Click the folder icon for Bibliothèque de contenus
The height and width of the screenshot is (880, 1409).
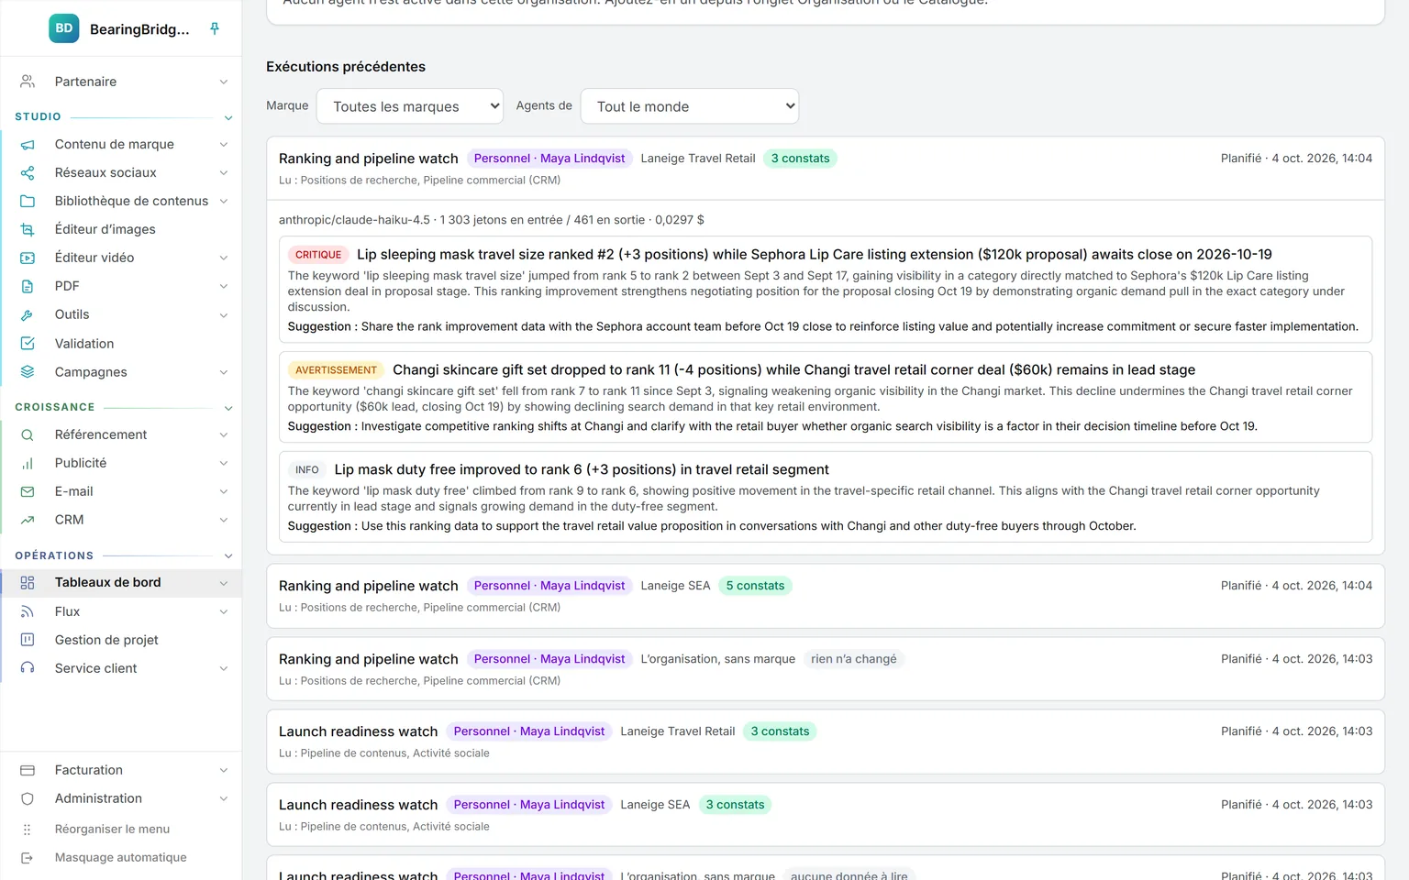(x=28, y=202)
